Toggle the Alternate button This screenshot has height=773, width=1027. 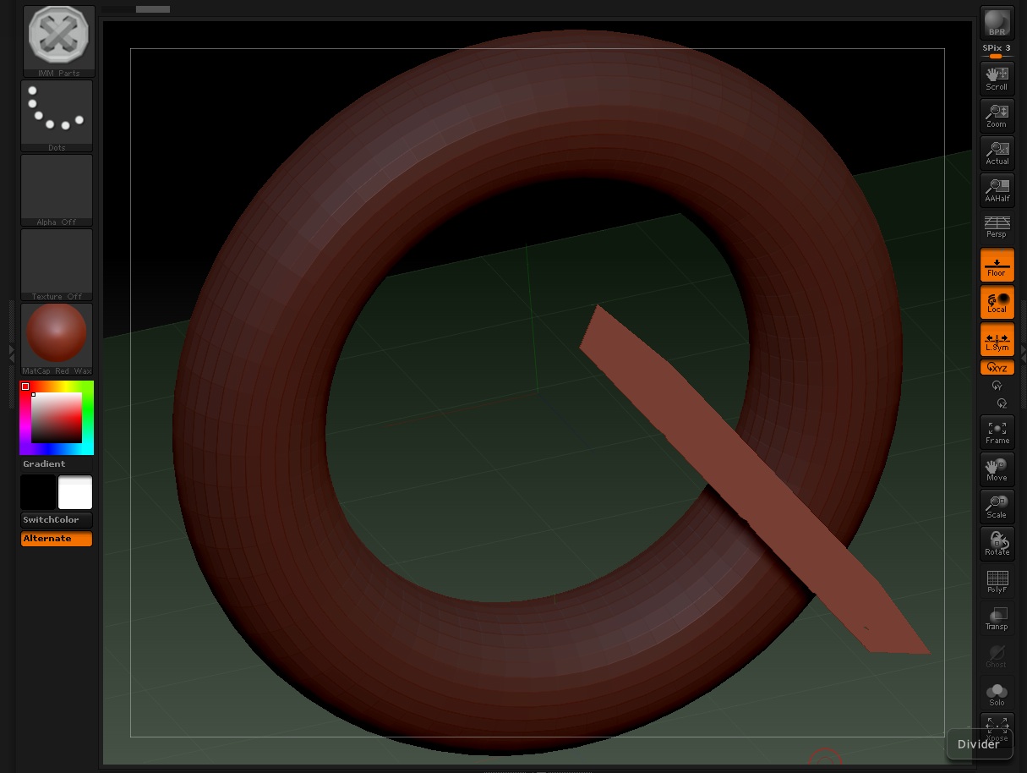click(57, 539)
